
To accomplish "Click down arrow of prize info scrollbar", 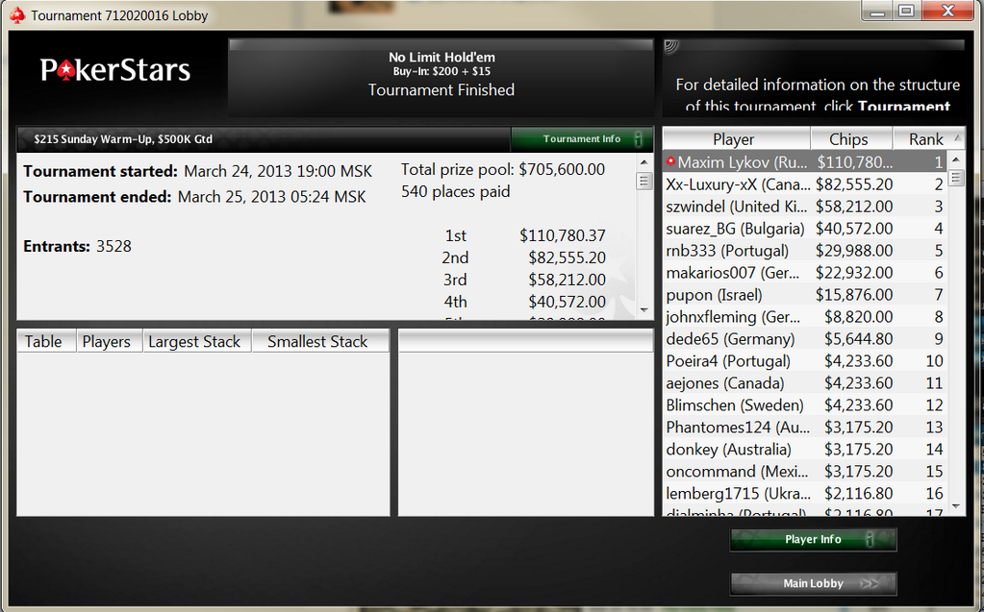I will click(643, 310).
